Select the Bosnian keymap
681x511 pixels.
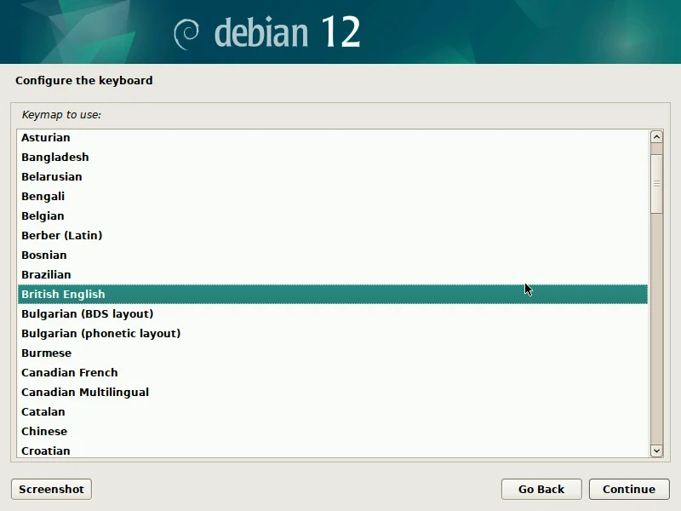333,255
